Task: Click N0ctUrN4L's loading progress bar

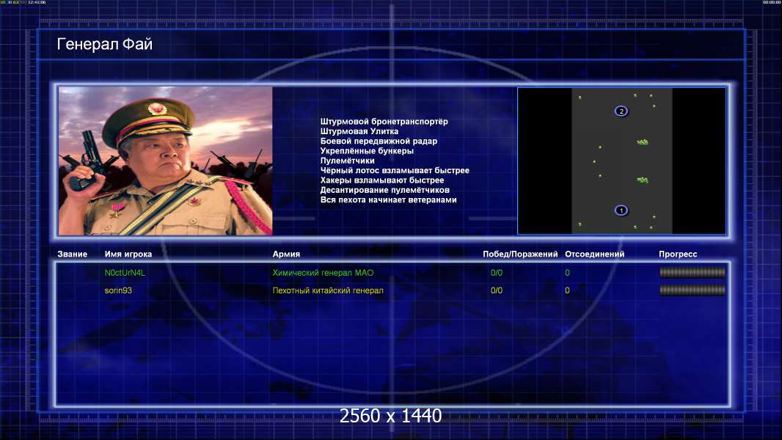Action: [x=692, y=272]
